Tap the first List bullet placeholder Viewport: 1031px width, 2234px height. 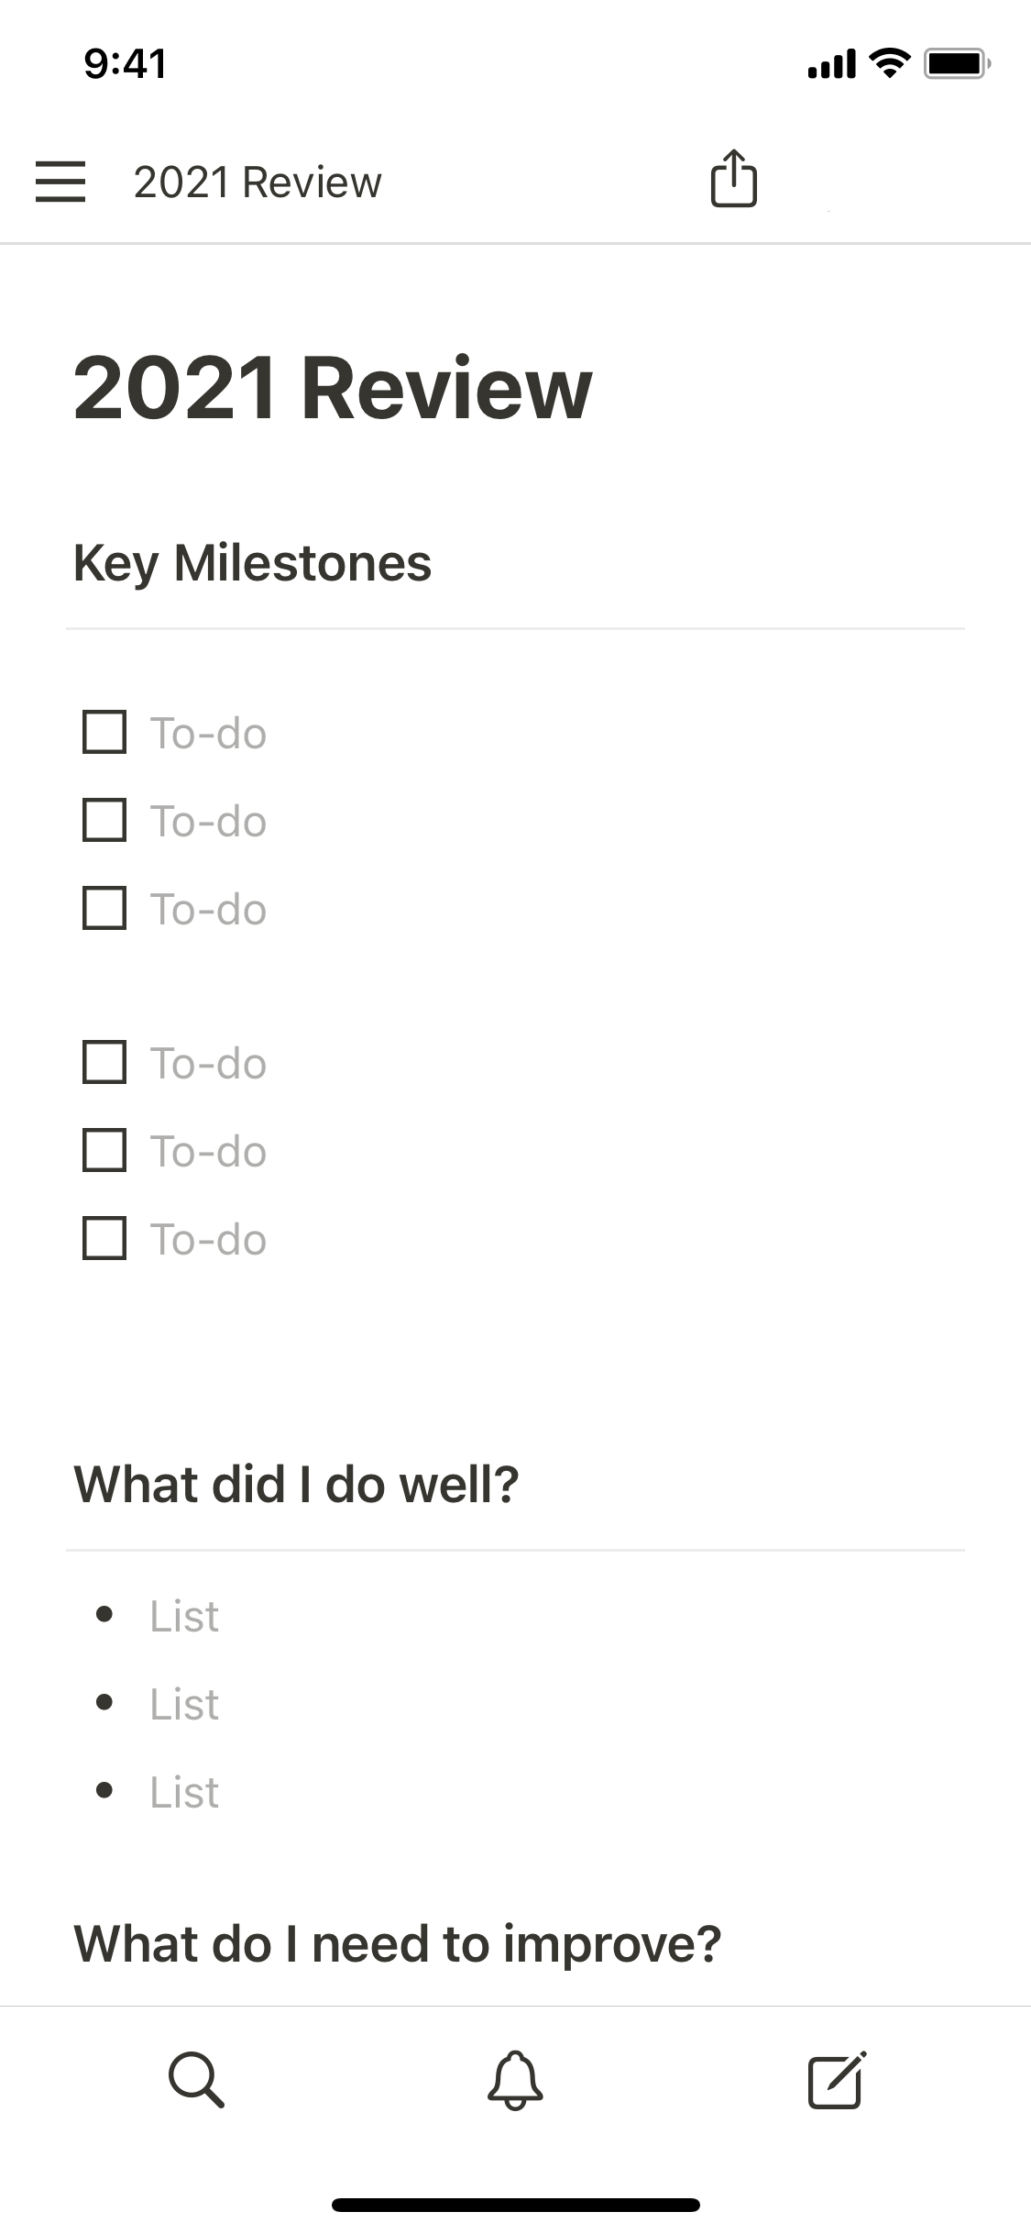[184, 1616]
